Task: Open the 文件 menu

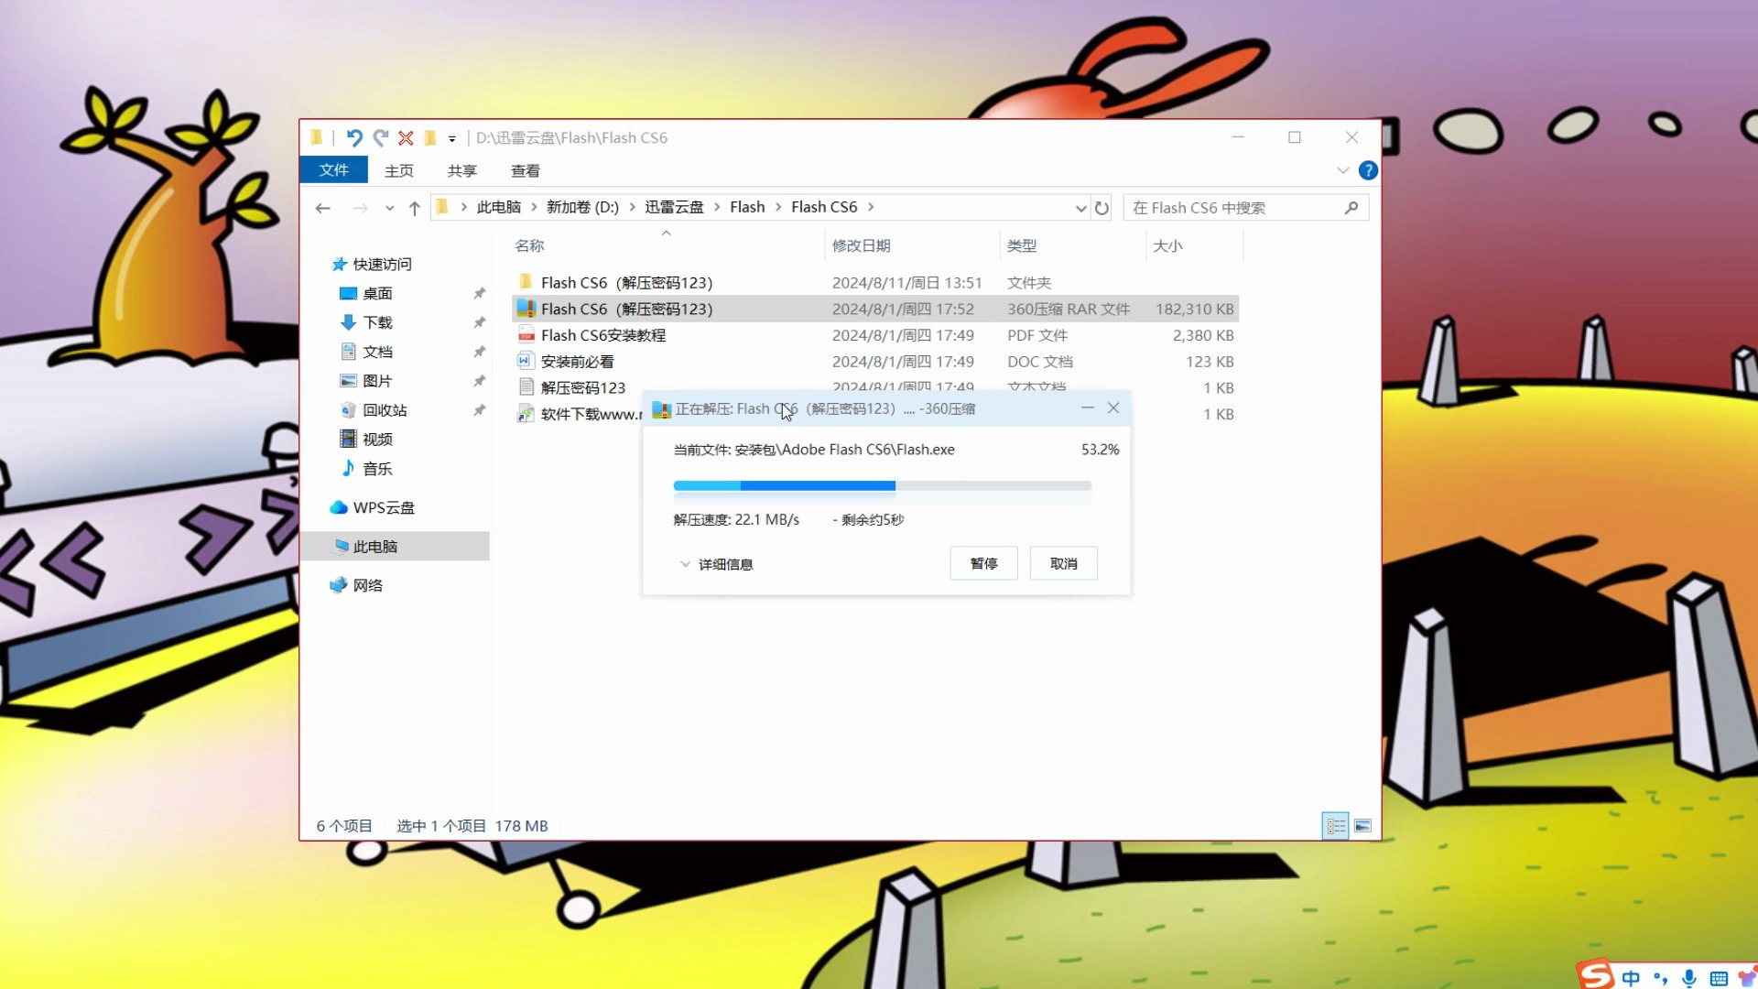Action: 333,170
